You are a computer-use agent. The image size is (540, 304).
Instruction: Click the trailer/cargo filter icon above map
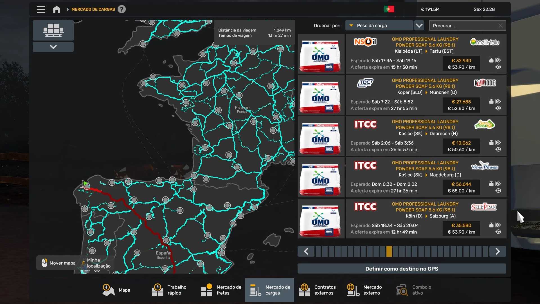[x=53, y=30]
